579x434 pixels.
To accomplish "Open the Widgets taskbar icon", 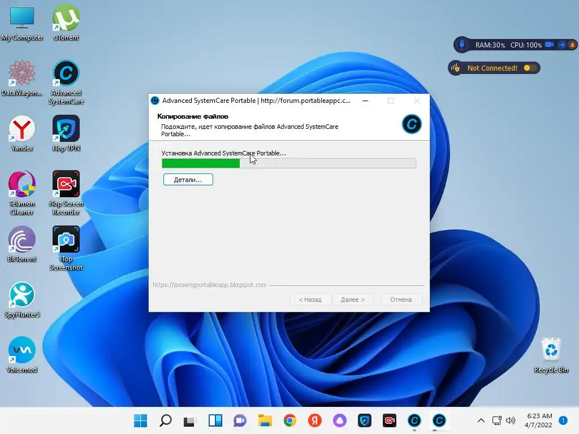I will 215,420.
